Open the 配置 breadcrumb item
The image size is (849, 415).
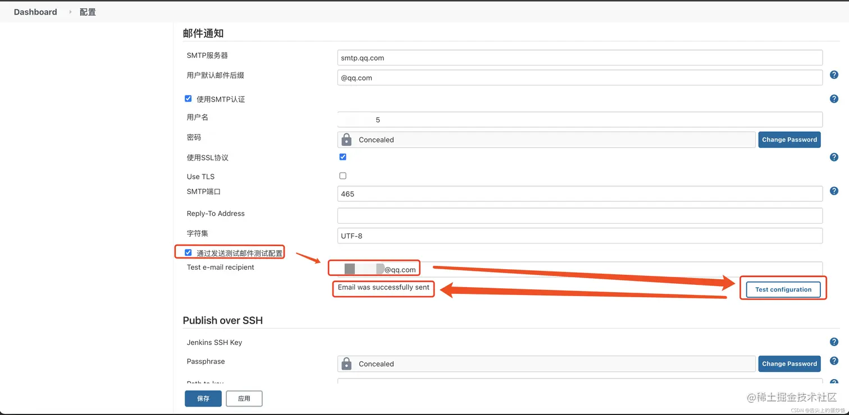(88, 12)
